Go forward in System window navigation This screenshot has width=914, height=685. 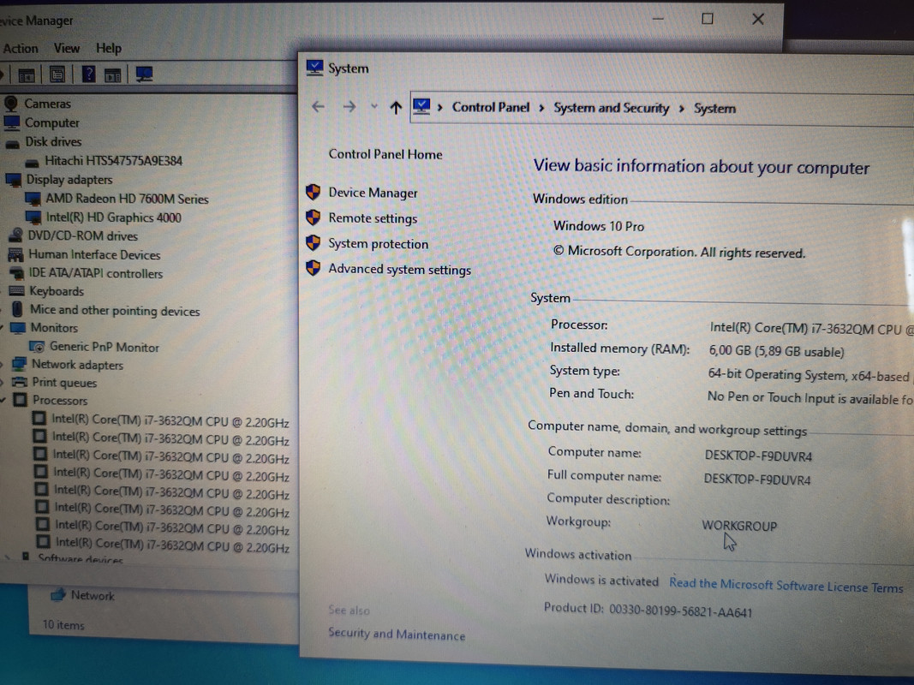pos(349,106)
